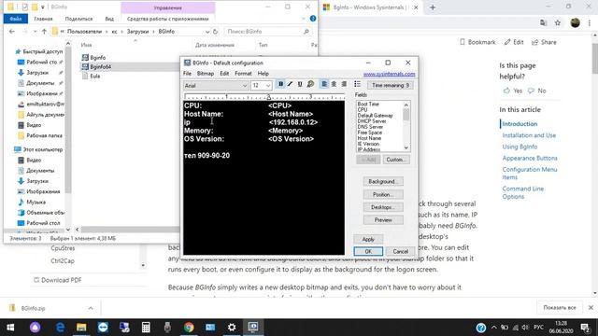Viewport: 598px width, 336px height.
Task: Toggle italic formatting in BGInfo toolbar
Action: (291, 84)
